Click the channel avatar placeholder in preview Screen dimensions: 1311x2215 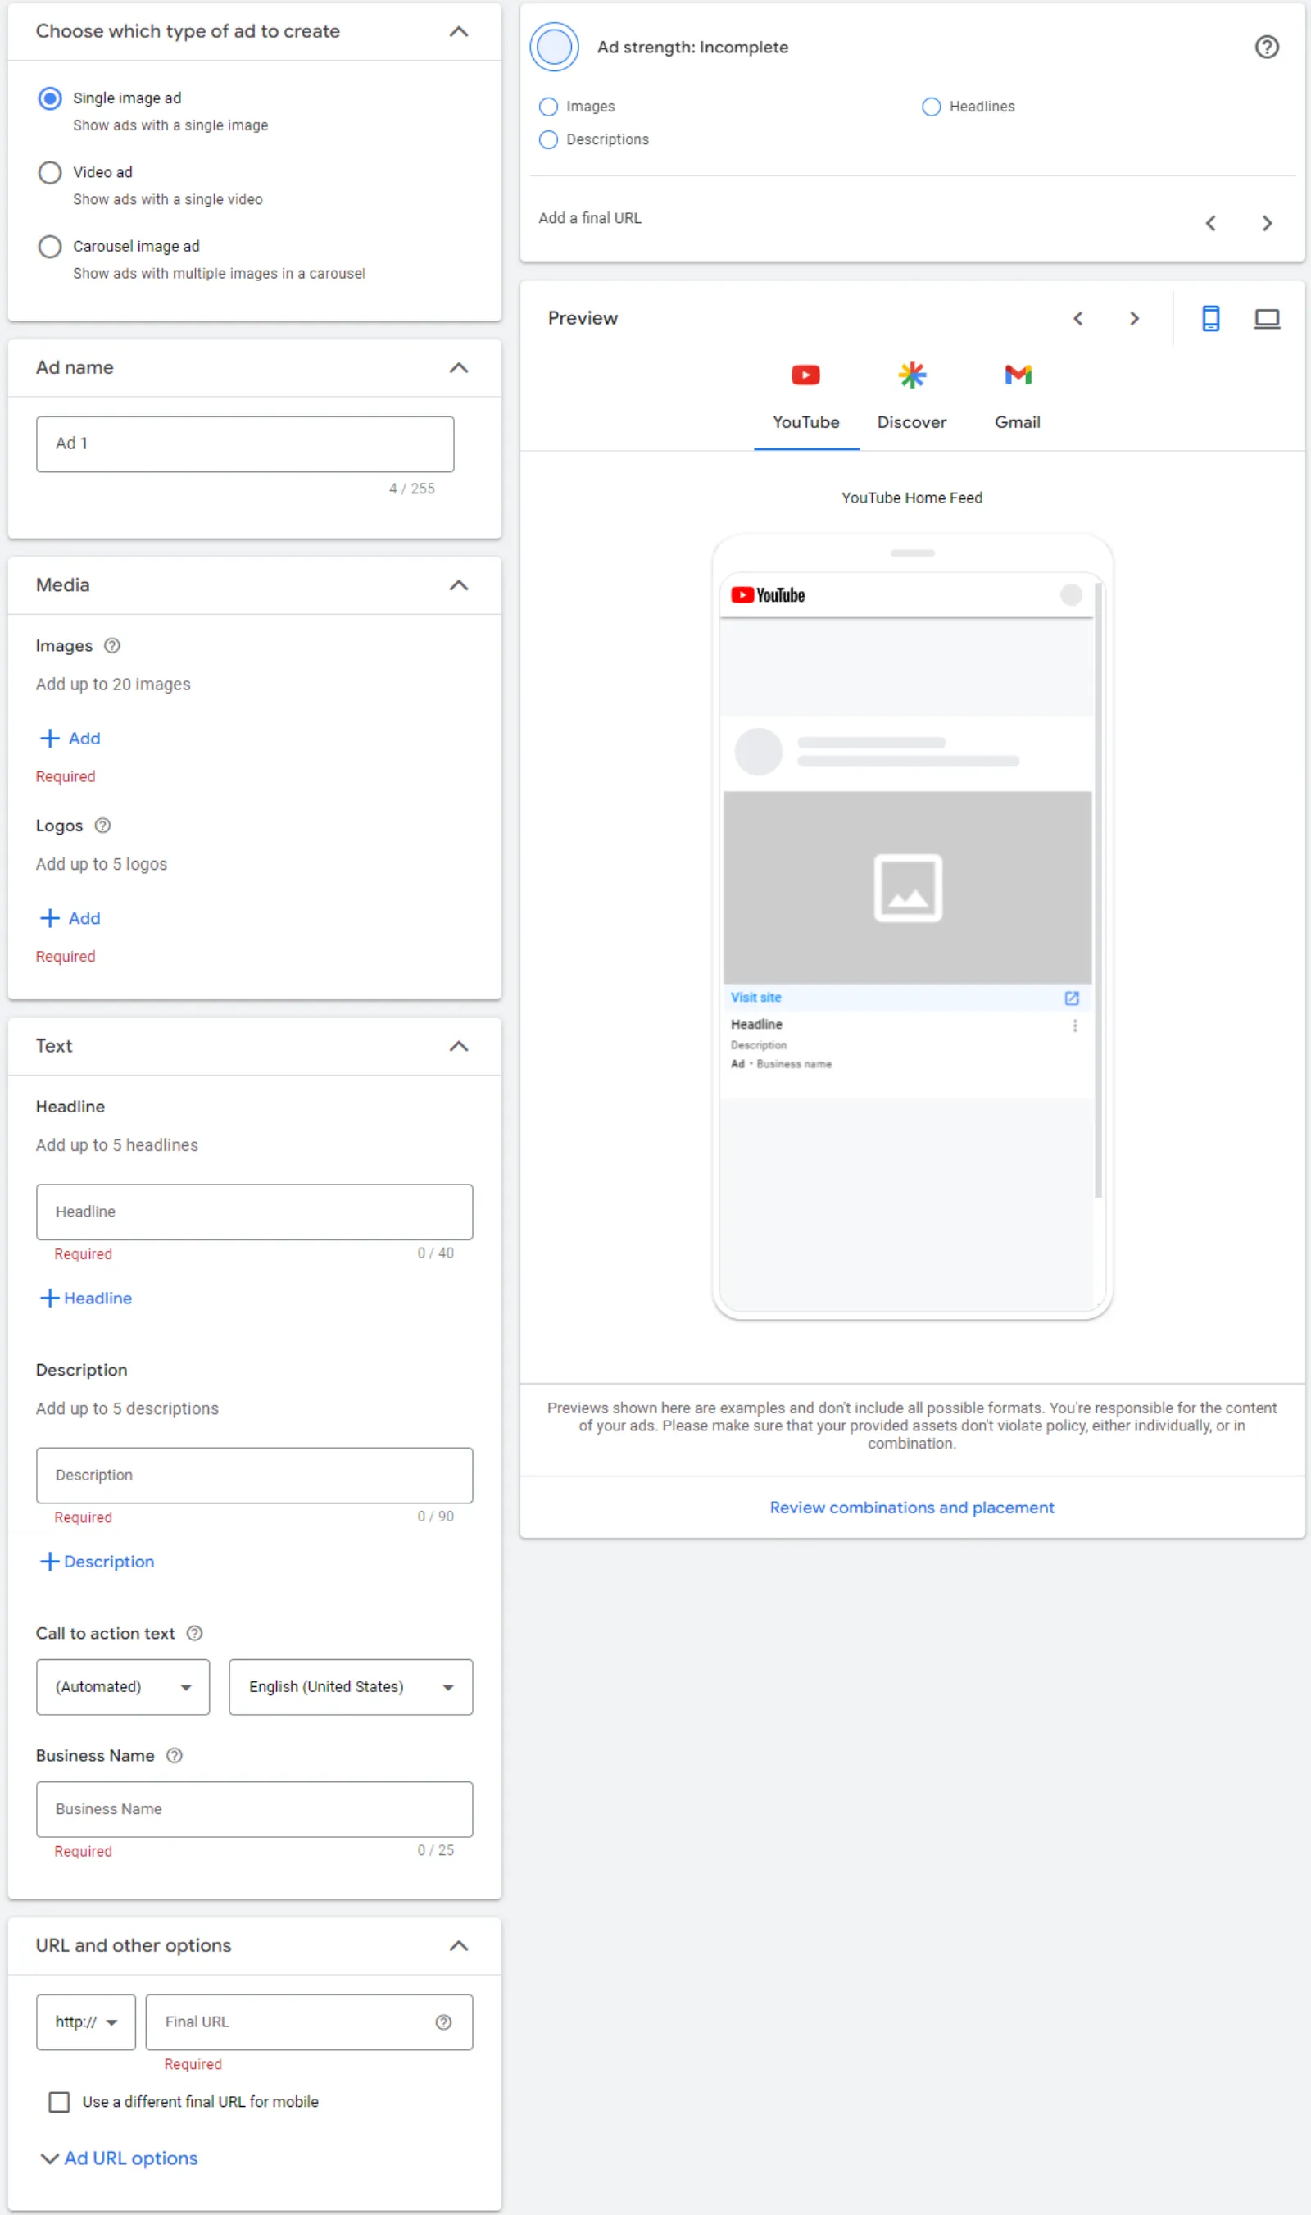pyautogui.click(x=758, y=751)
